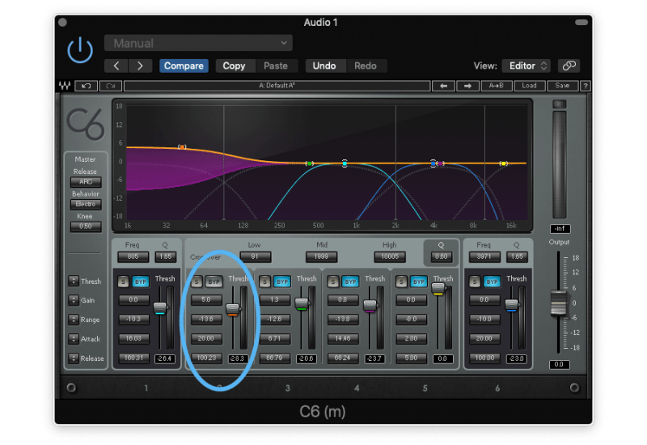Click the Paste button
Image resolution: width=647 pixels, height=445 pixels.
tap(276, 66)
